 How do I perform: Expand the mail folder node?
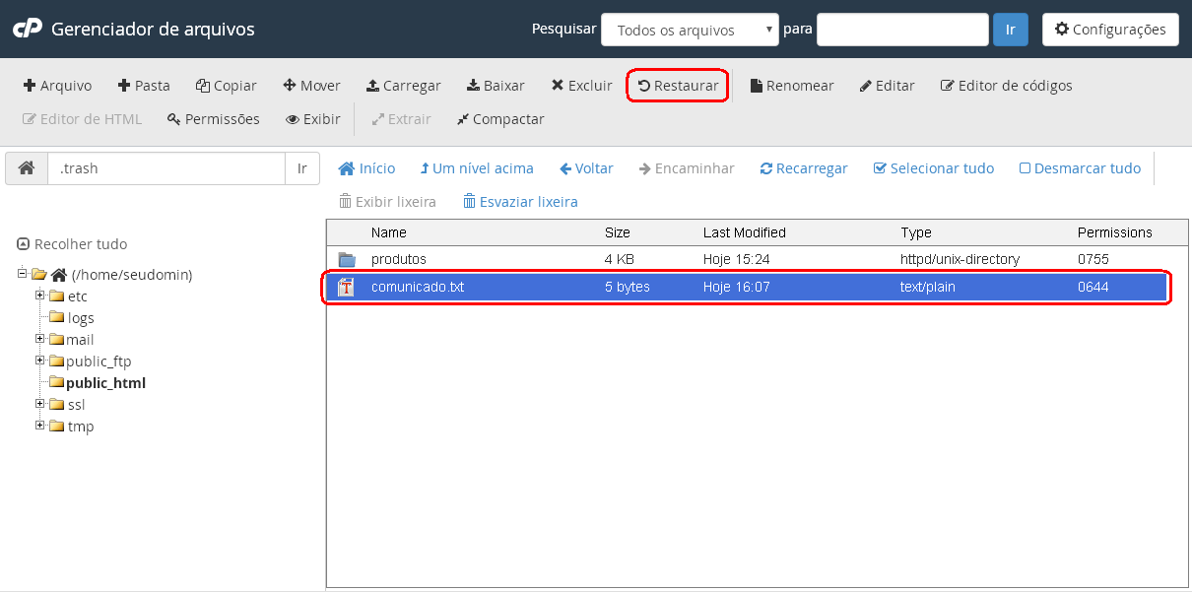coord(40,339)
